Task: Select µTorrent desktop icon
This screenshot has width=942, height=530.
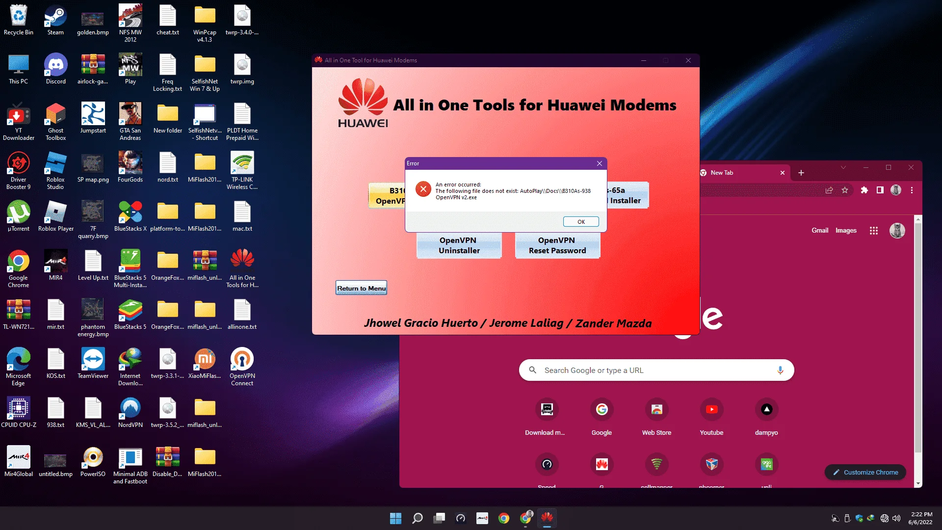Action: (19, 216)
